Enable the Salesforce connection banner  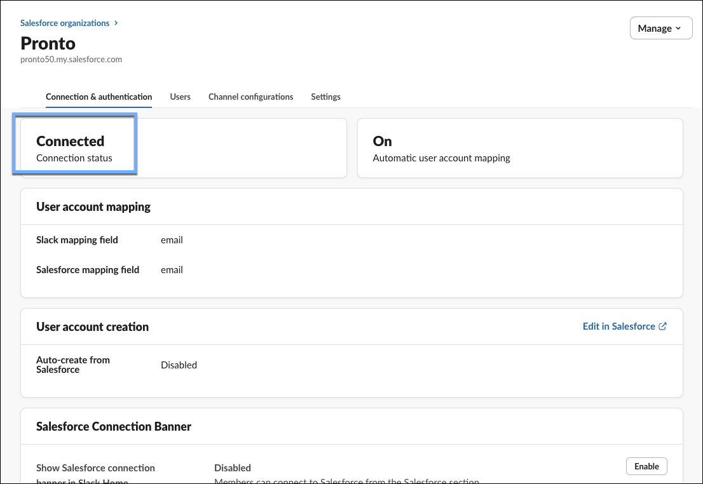point(646,466)
